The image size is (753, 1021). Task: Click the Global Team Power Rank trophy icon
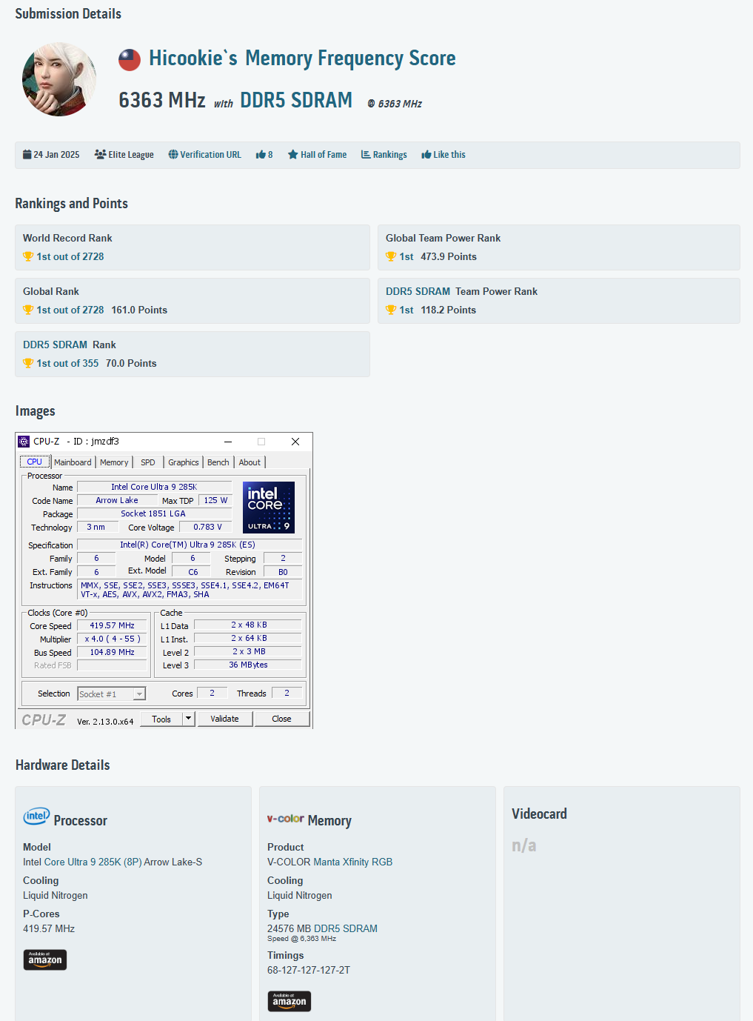391,256
